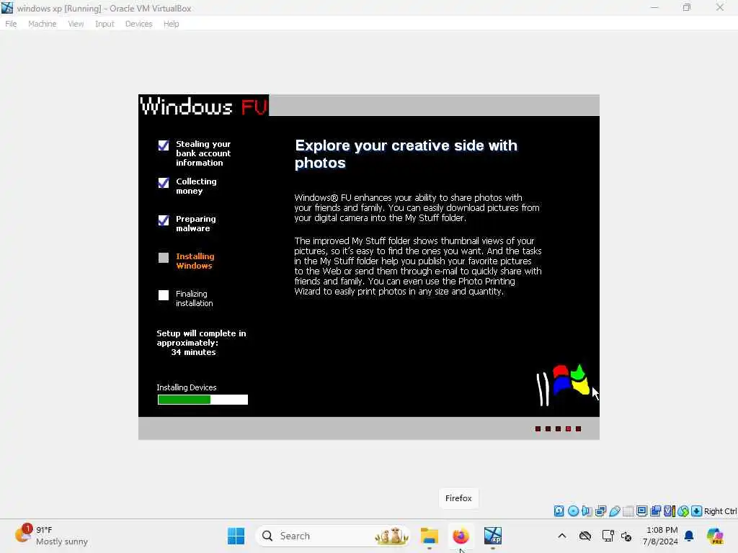Click 'Explore your creative side with photos' heading
Viewport: 738px width, 553px height.
pos(406,154)
